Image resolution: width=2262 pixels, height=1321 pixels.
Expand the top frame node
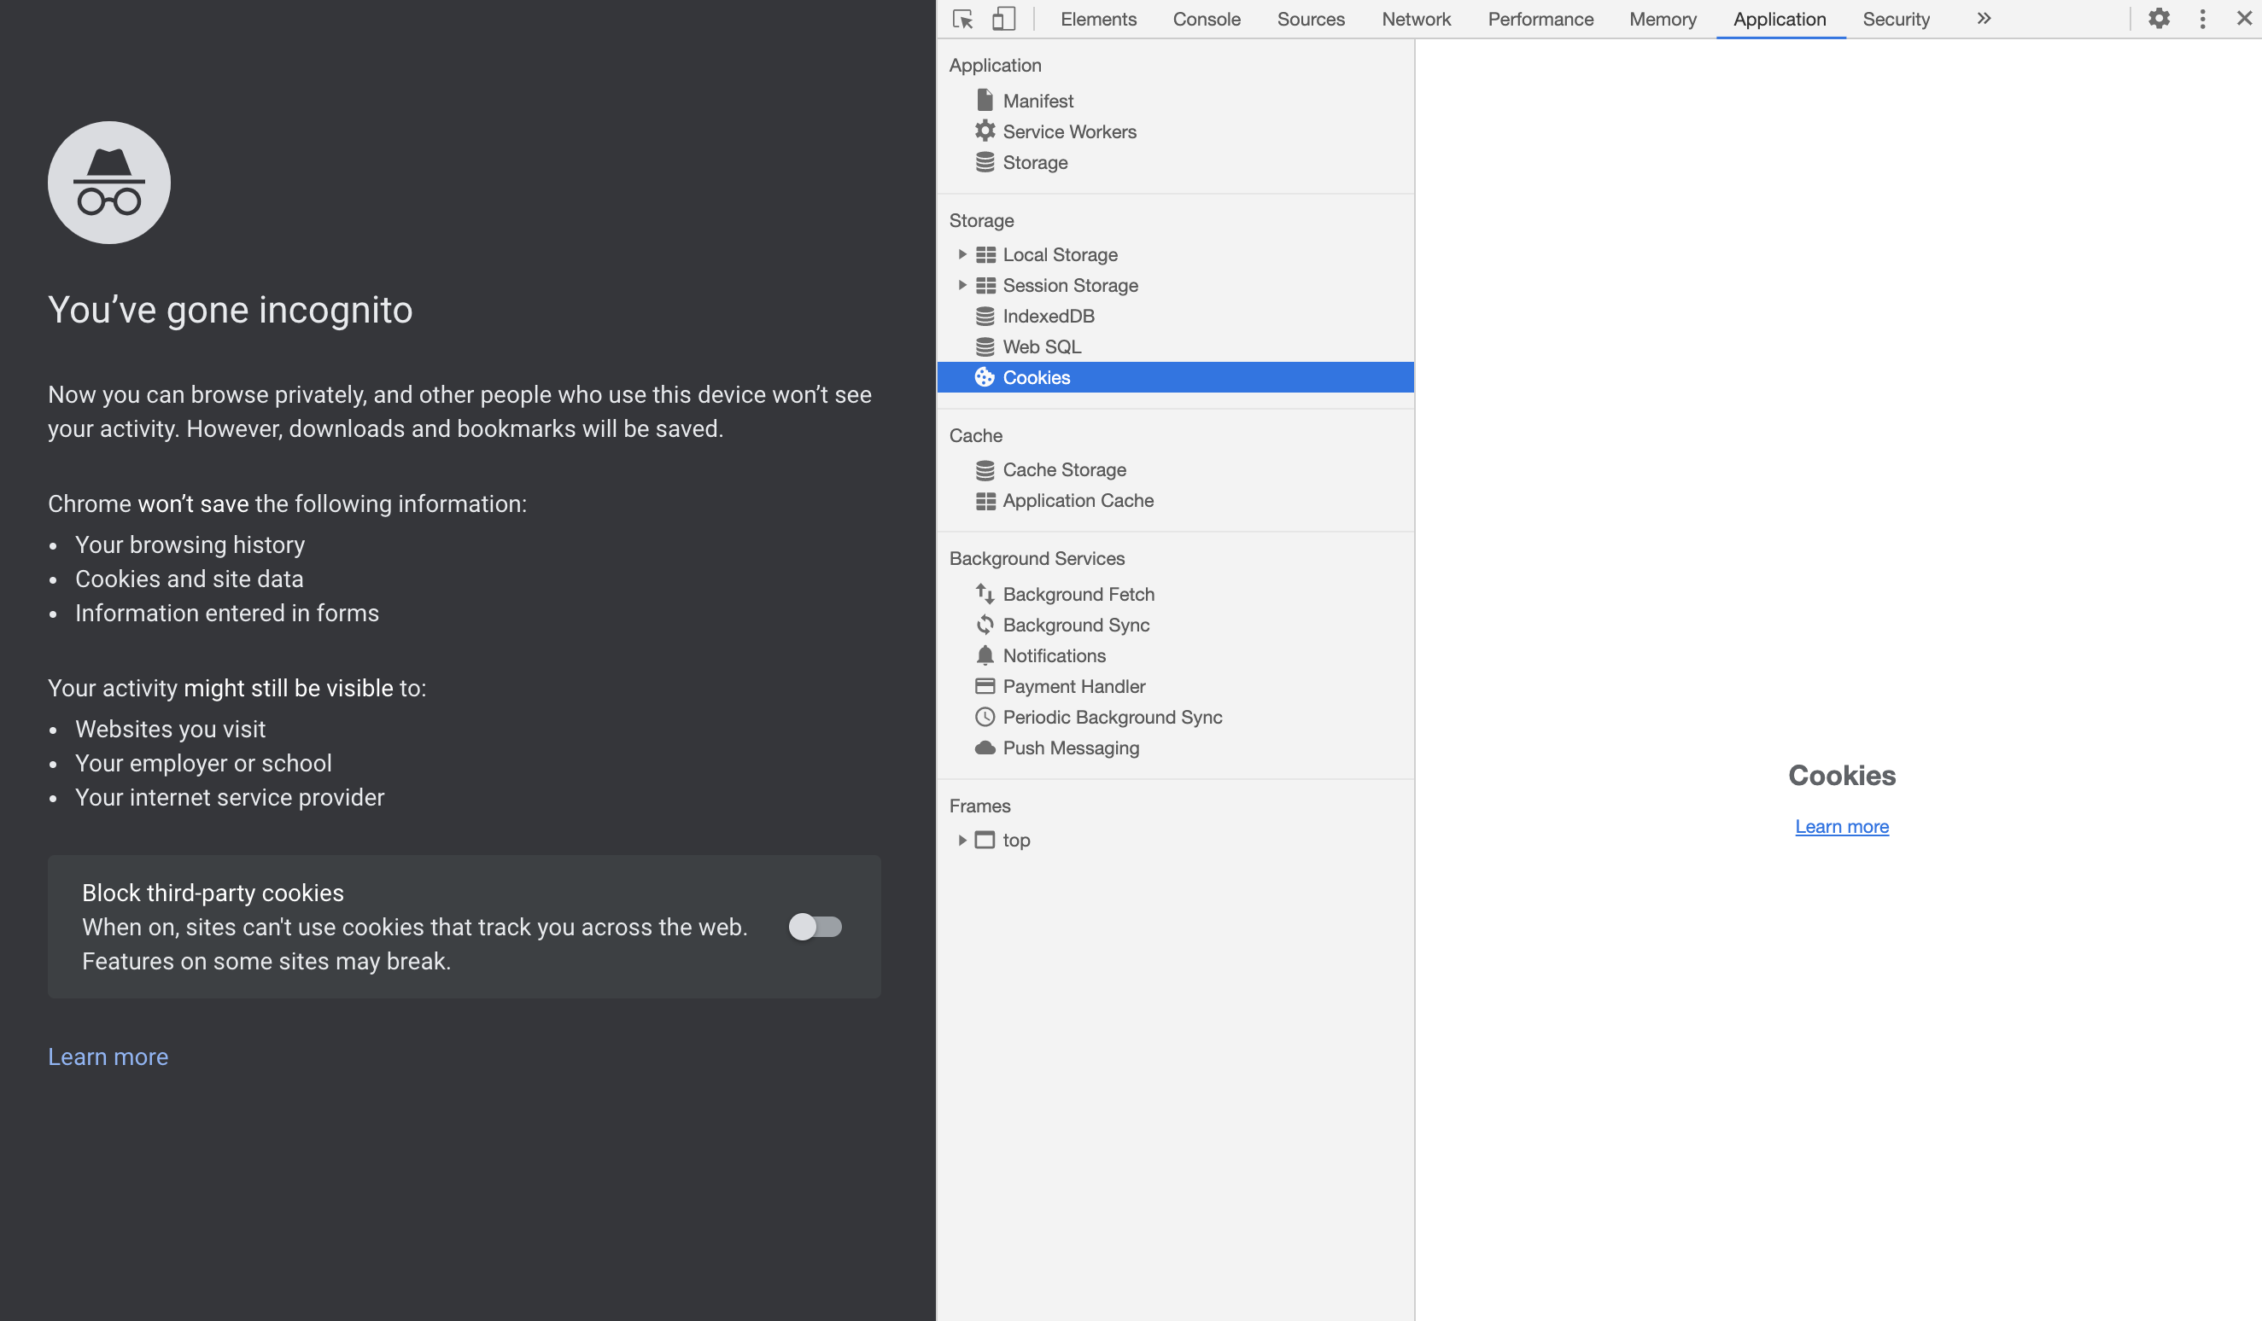click(x=961, y=841)
